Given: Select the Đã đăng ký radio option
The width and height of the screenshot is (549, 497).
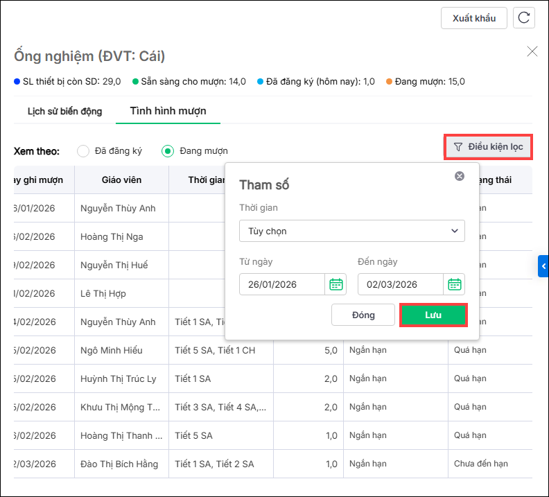Looking at the screenshot, I should coord(83,151).
